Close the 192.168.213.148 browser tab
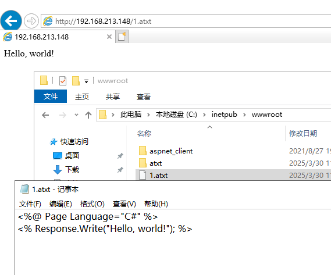This screenshot has height=275, width=331. [x=109, y=37]
